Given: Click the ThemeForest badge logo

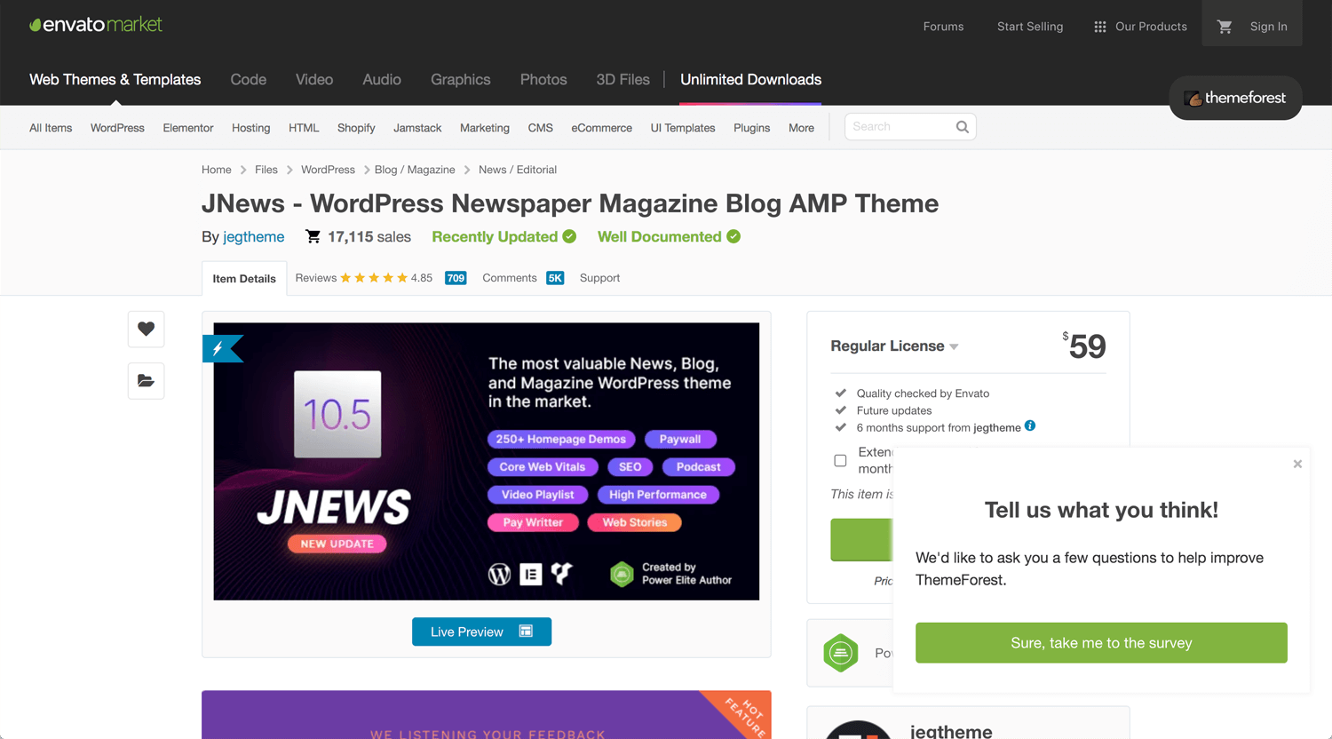Looking at the screenshot, I should (x=1235, y=98).
